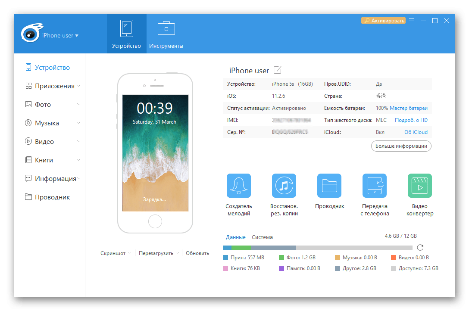This screenshot has width=469, height=311.
Task: Expand the Приложения sidebar section
Action: coord(78,86)
